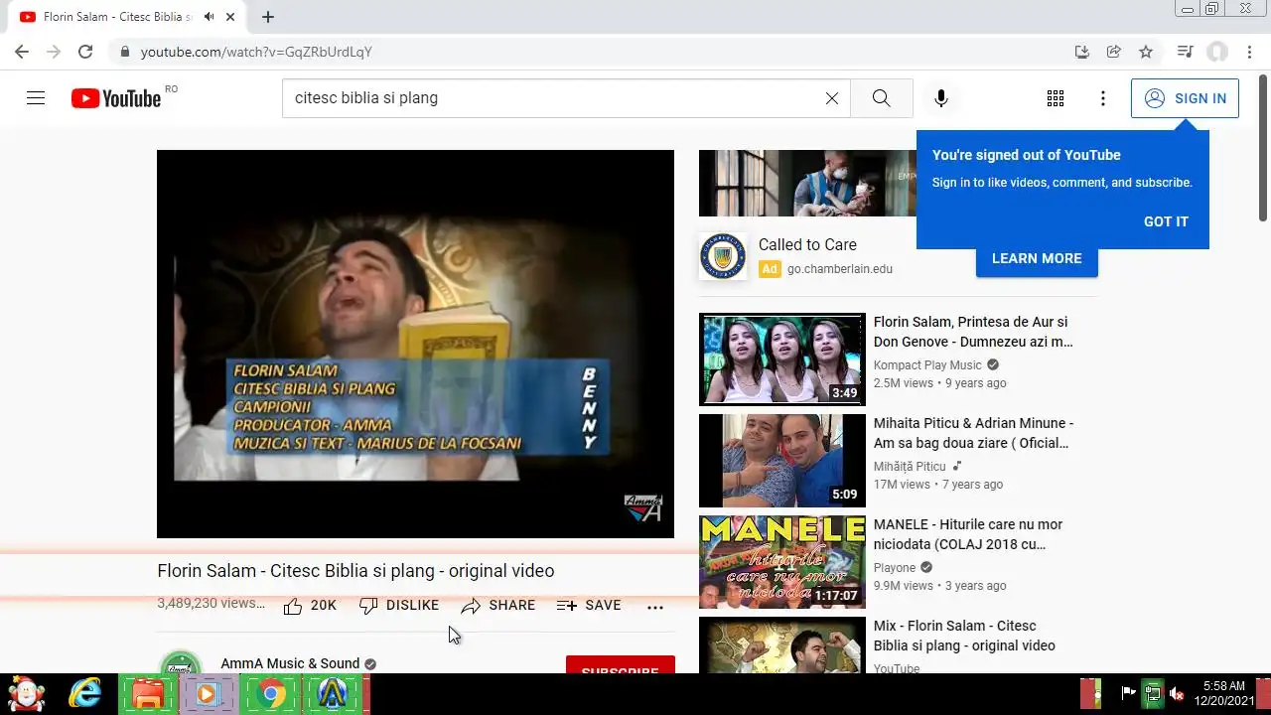
Task: Open the Santa Start button
Action: point(26,693)
